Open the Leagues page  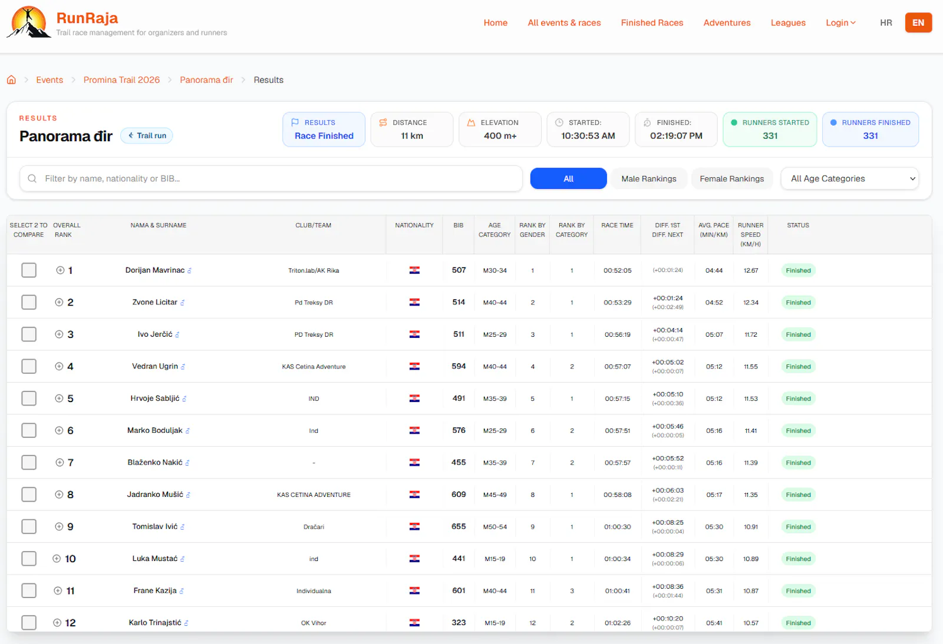(788, 22)
